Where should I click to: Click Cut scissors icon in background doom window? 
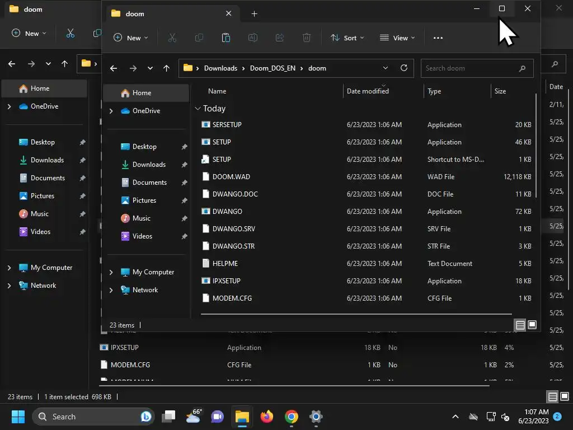[70, 33]
